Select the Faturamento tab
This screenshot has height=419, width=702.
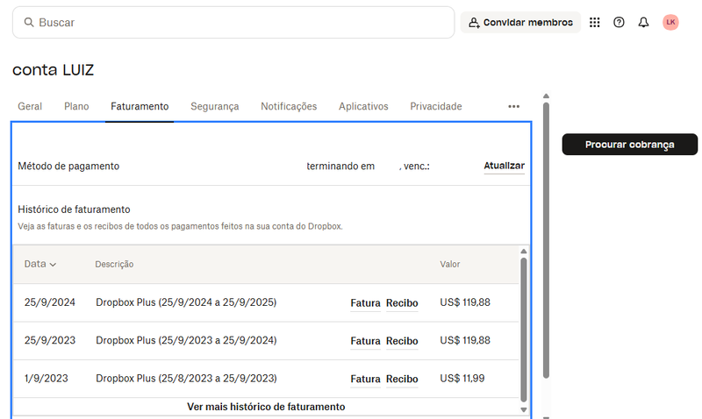click(140, 106)
